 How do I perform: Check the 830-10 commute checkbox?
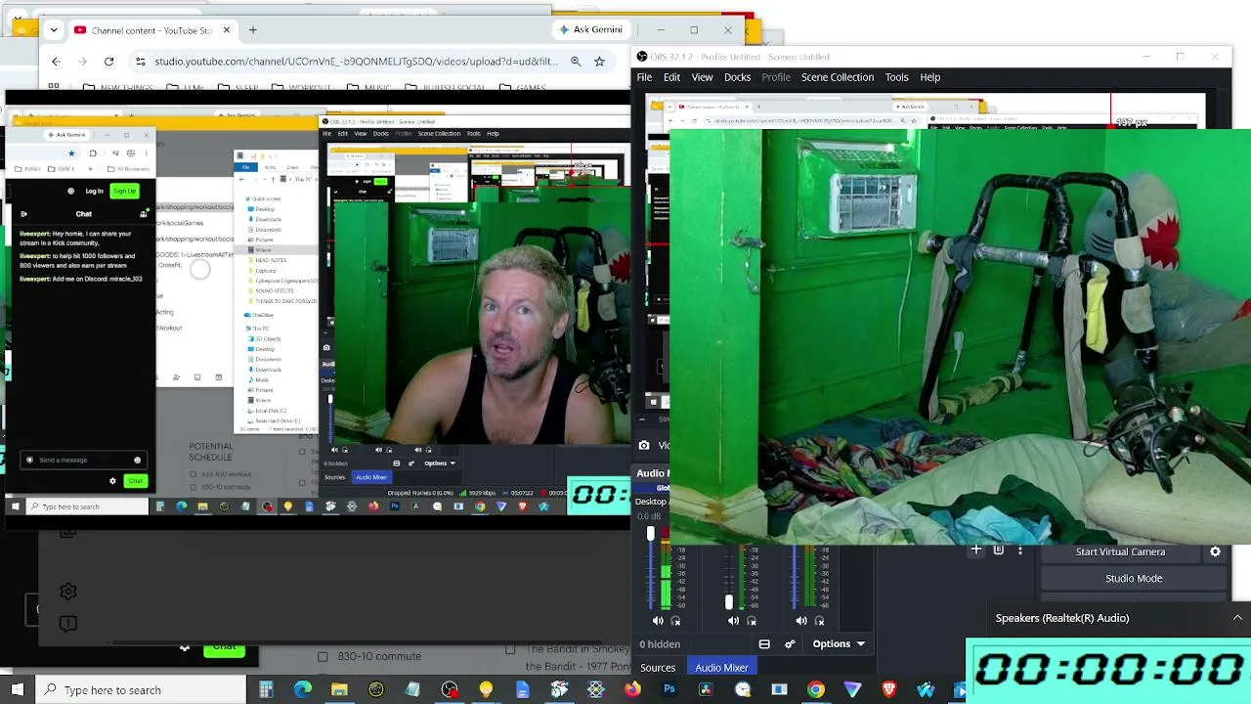coord(323,656)
